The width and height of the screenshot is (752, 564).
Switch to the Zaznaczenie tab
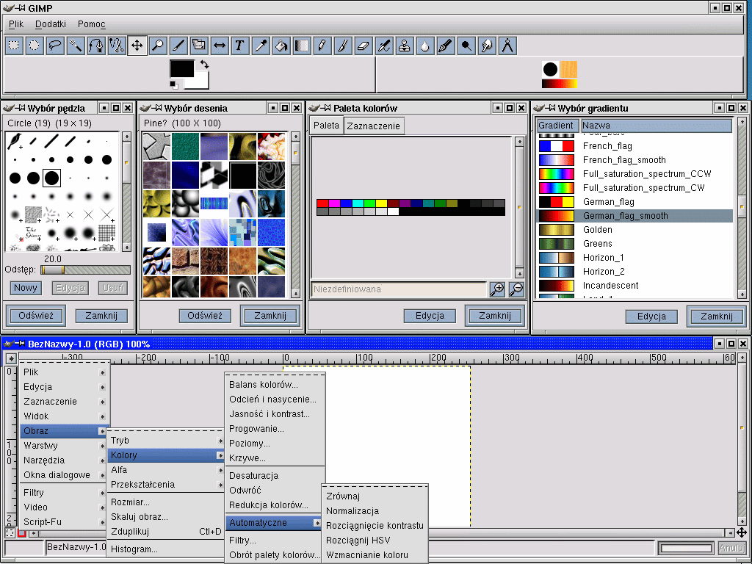[x=373, y=126]
